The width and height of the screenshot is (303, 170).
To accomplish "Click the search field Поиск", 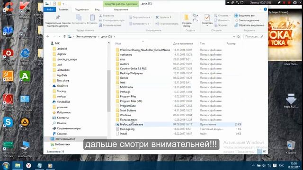I will [254, 36].
